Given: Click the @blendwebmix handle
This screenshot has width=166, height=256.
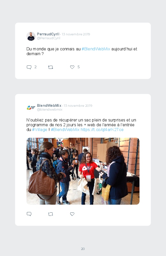Looking at the screenshot, I should click(x=49, y=110).
